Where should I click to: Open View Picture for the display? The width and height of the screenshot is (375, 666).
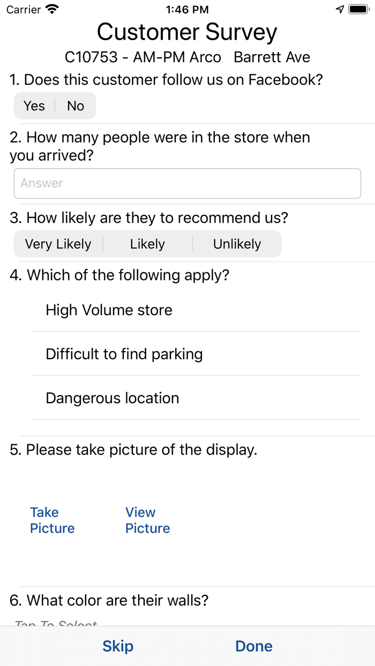click(147, 520)
